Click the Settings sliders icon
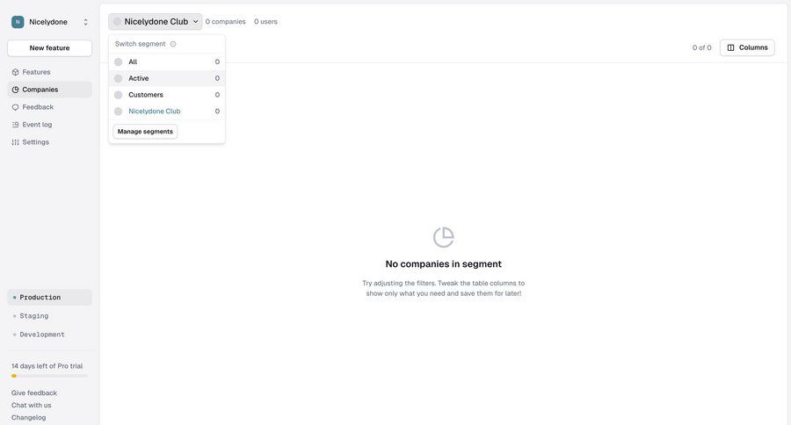This screenshot has height=425, width=791. pyautogui.click(x=15, y=142)
